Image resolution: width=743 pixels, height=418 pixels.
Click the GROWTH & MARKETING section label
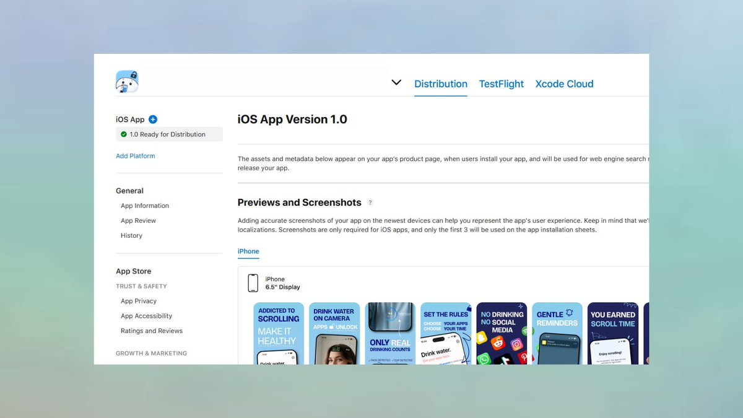151,353
